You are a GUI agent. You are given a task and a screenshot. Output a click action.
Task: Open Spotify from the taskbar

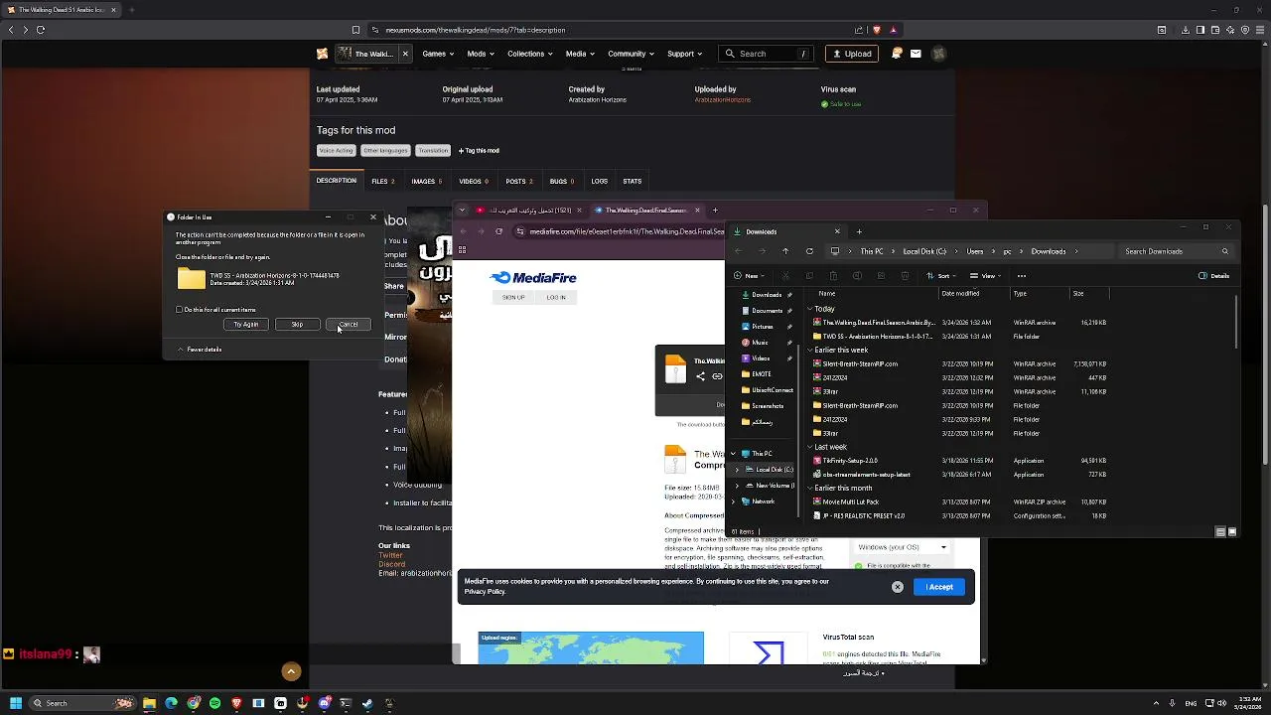tap(214, 703)
